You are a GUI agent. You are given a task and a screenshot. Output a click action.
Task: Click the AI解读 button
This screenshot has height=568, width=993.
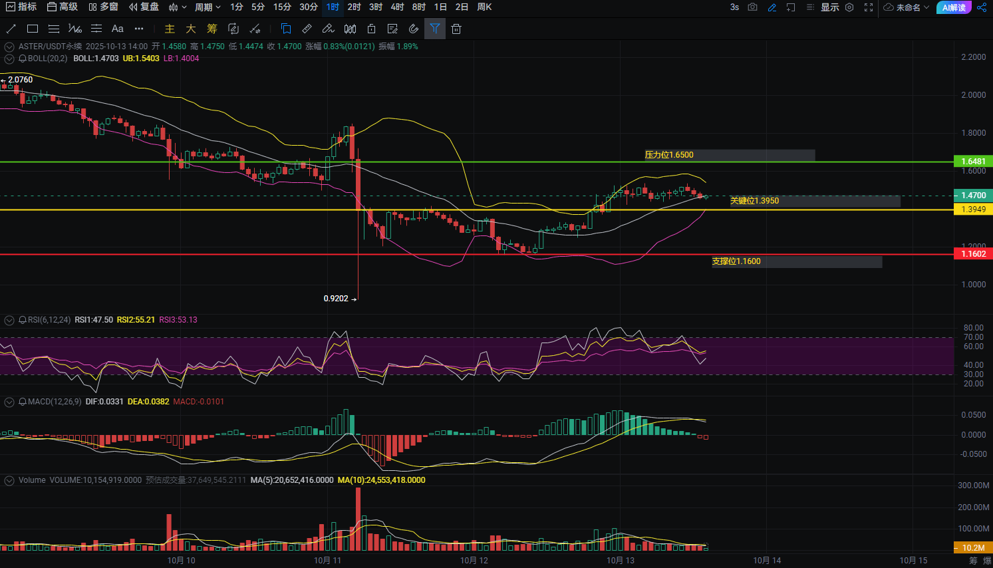[x=954, y=7]
